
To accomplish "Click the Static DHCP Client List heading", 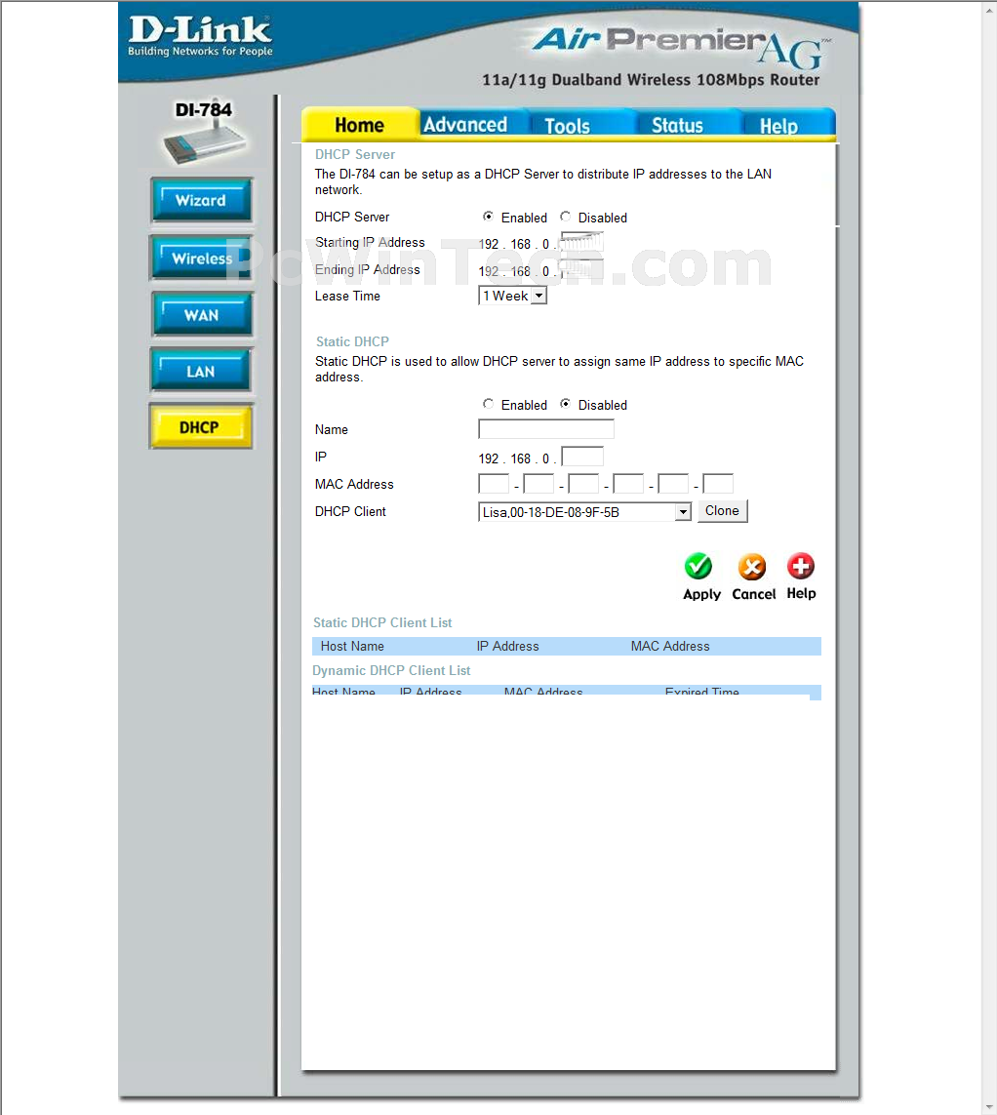I will (382, 623).
